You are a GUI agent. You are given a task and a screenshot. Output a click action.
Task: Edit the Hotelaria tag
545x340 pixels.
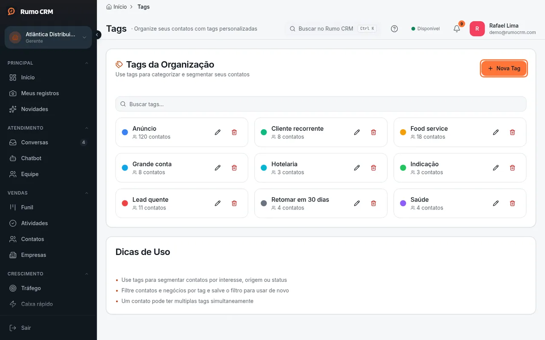pos(357,168)
